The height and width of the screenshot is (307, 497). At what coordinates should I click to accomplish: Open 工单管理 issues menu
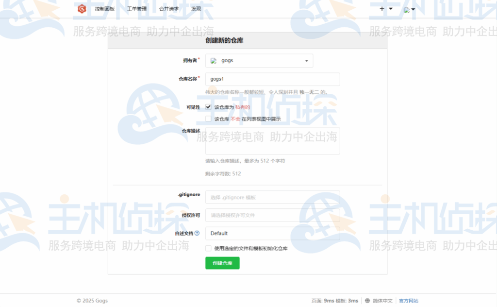[137, 9]
